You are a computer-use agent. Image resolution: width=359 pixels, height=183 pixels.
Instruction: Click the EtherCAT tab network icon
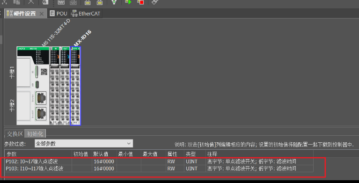coord(74,14)
